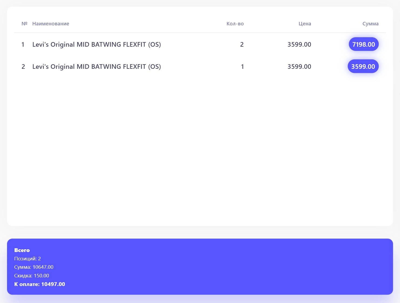This screenshot has width=400, height=303.
Task: Click row number 1 in first row
Action: 23,45
